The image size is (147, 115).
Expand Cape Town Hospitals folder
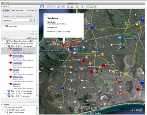point(3,41)
